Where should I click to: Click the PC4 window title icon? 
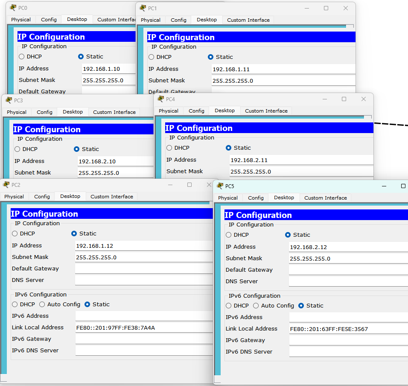(160, 99)
